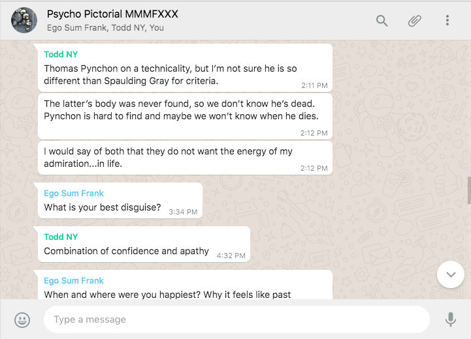471x339 pixels.
Task: Click Ego Sum Frank above happiest question
Action: 74,280
